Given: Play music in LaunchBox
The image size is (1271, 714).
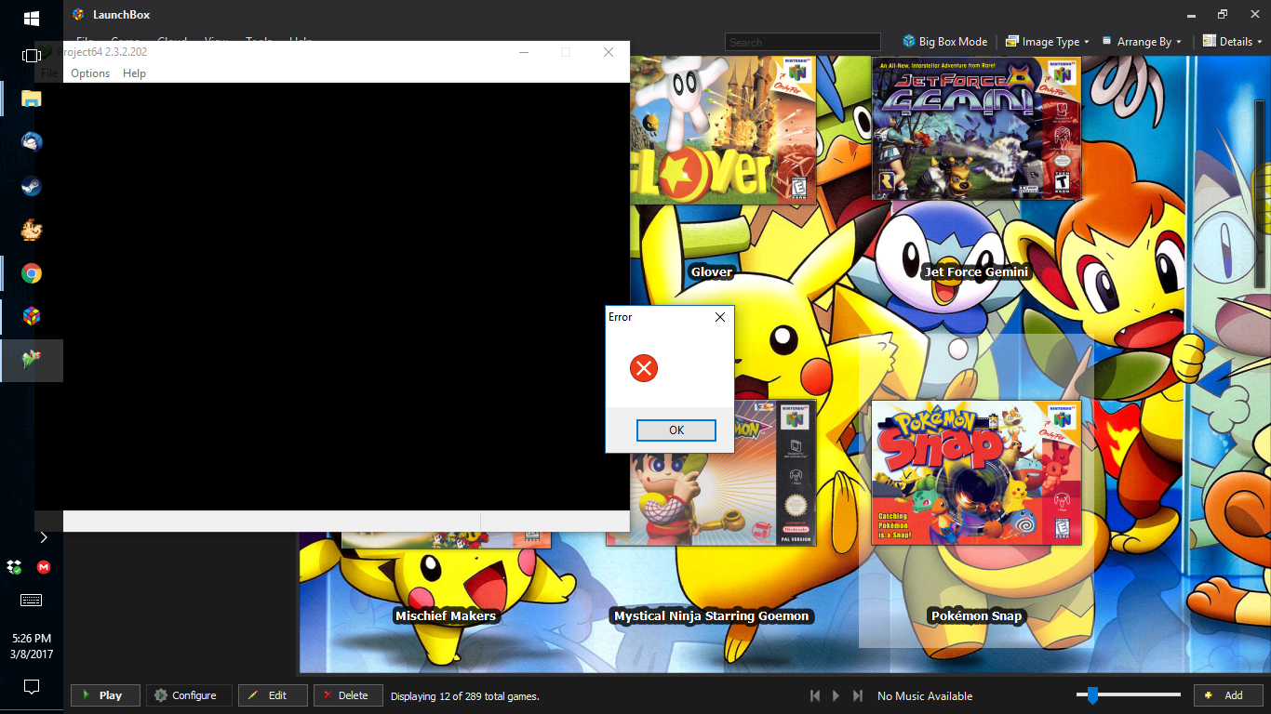Looking at the screenshot, I should click(836, 695).
